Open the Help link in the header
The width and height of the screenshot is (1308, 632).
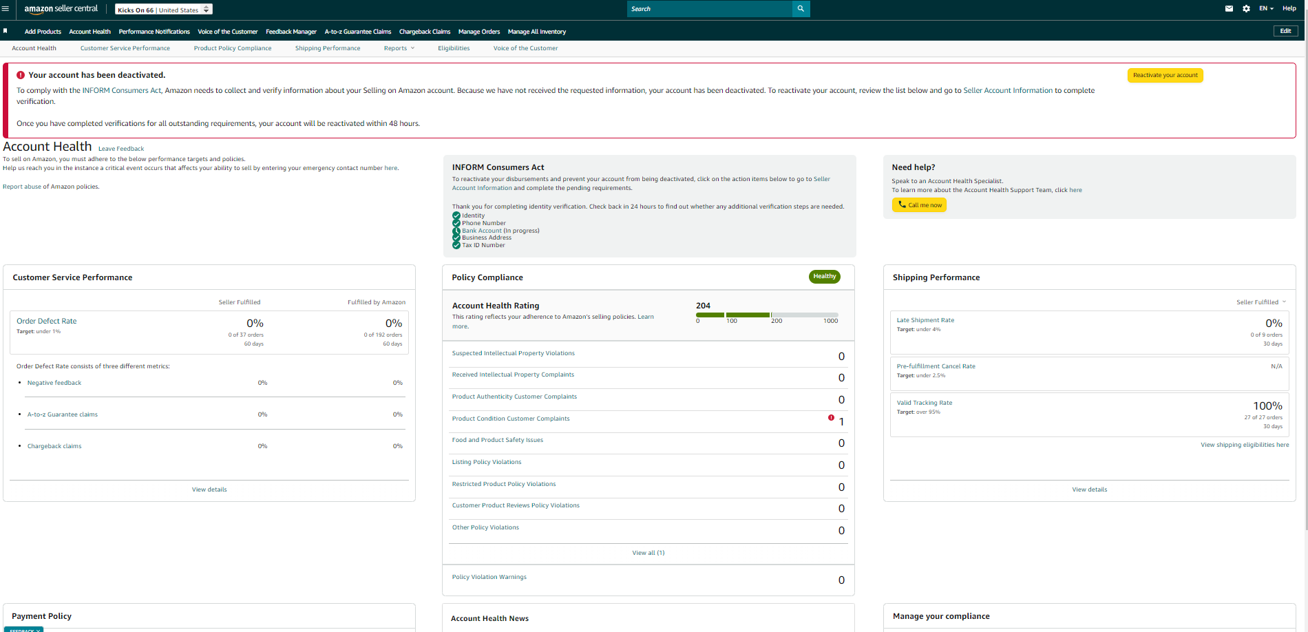tap(1289, 9)
